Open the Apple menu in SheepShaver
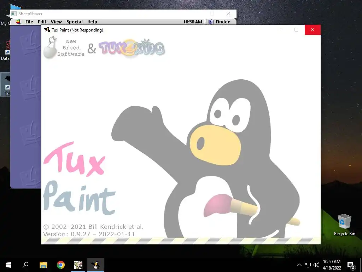This screenshot has width=362, height=272. point(18,22)
